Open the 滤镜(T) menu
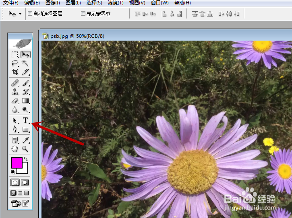The image size is (292, 218). tap(116, 3)
